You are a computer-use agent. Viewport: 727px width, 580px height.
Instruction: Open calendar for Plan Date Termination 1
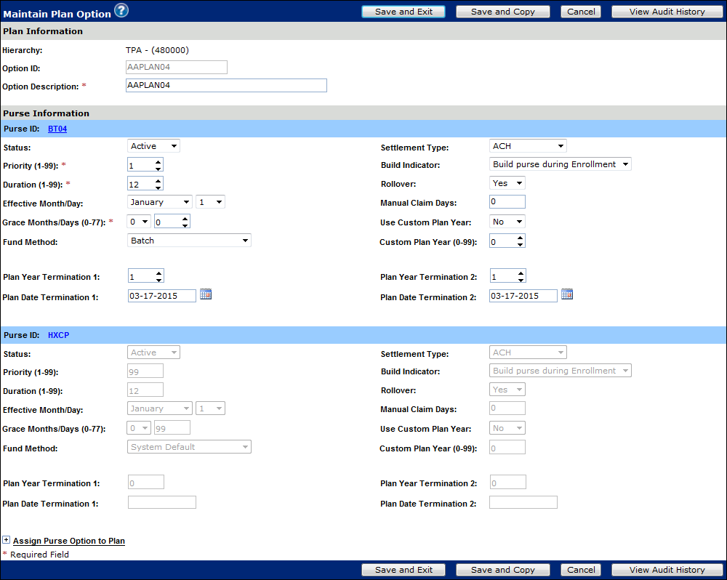point(206,294)
